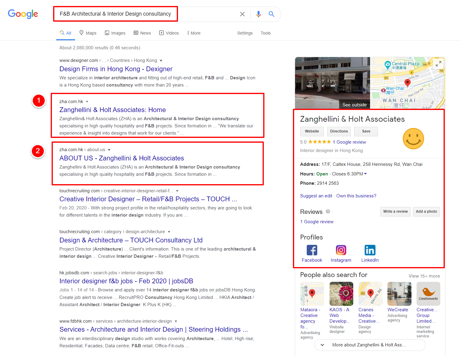Switch to the Images tab
The height and width of the screenshot is (356, 461).
click(115, 33)
